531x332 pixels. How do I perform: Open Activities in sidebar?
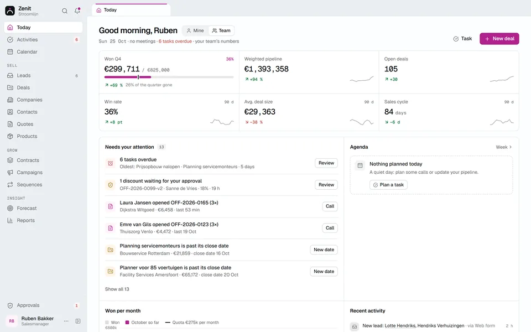(x=43, y=40)
